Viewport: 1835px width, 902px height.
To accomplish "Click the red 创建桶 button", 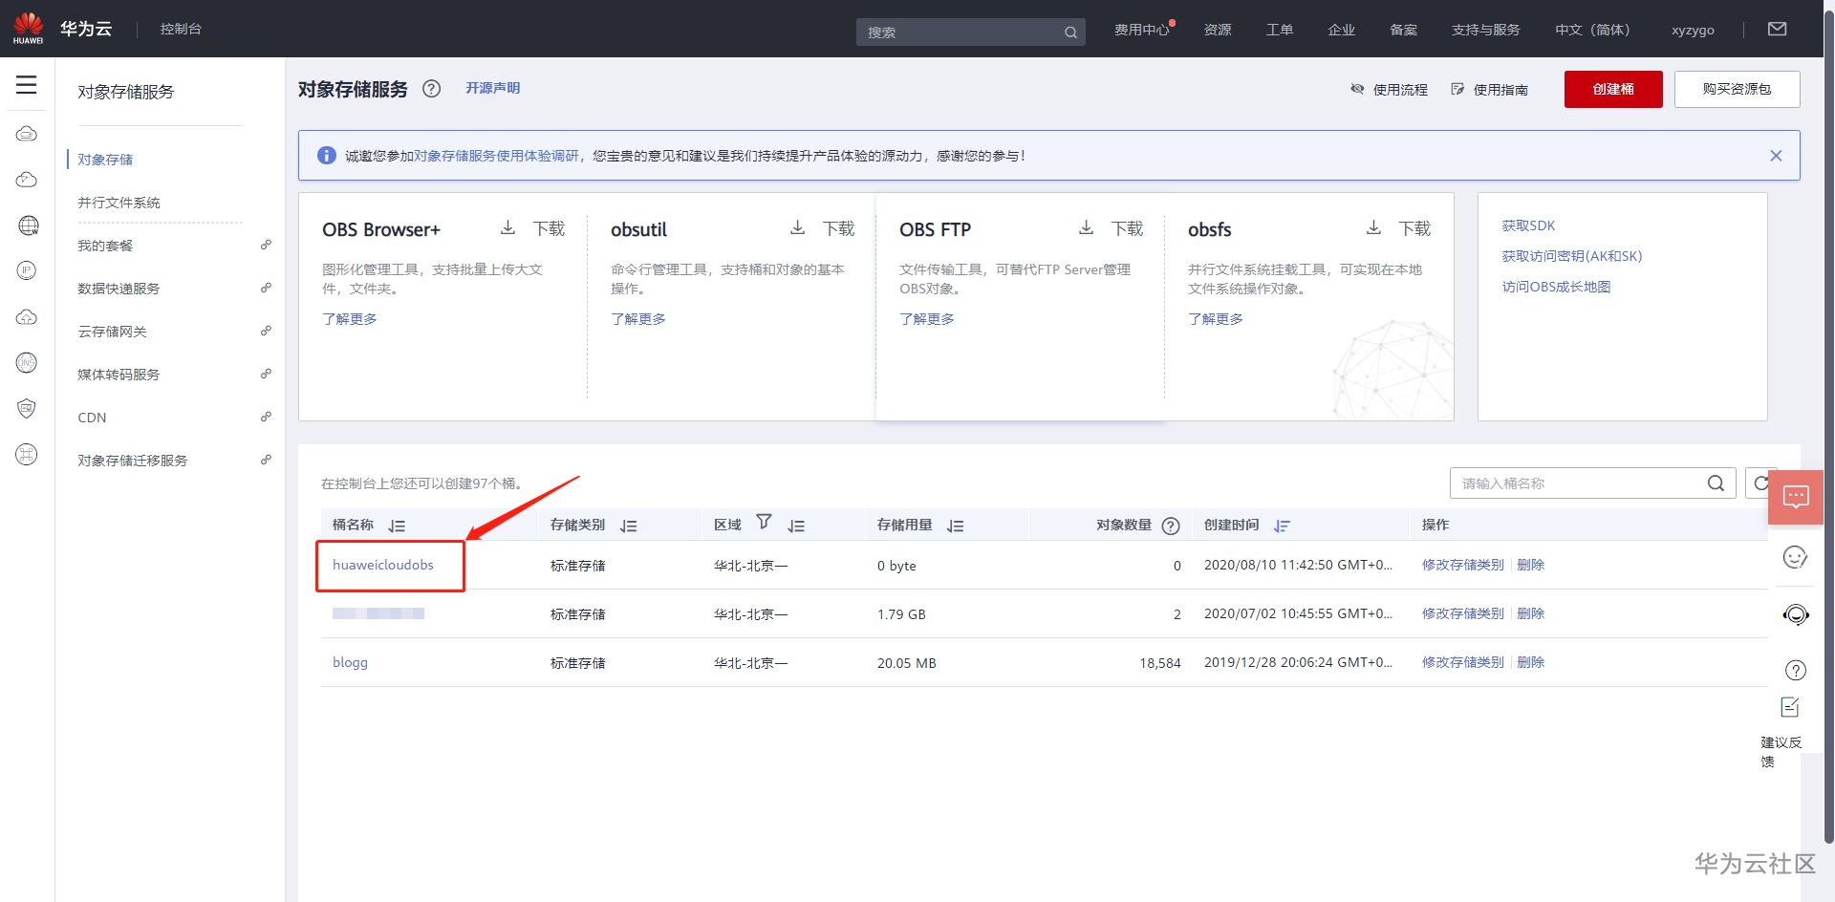I will click(x=1613, y=89).
